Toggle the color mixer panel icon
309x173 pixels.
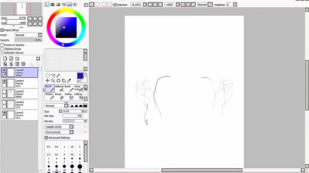point(64,4)
